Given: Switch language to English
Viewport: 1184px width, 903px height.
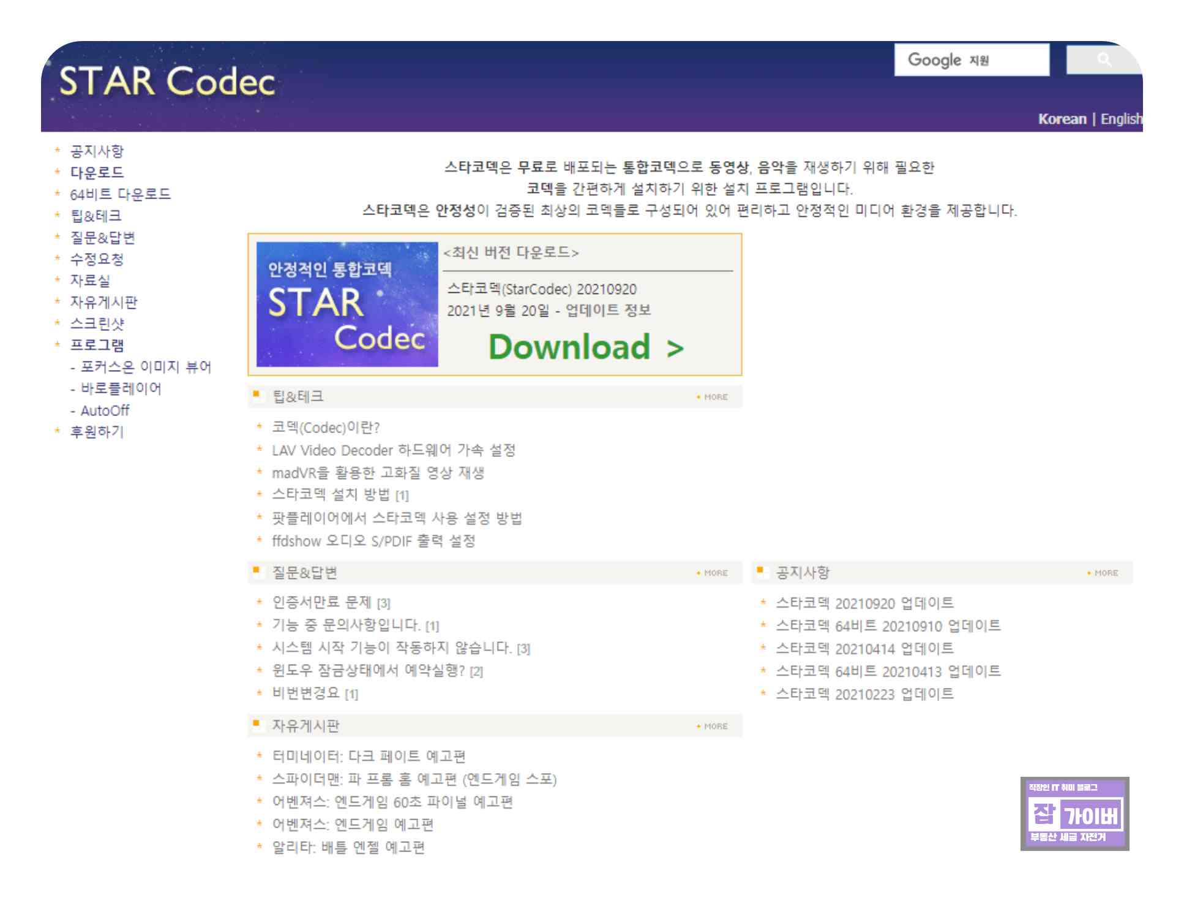Looking at the screenshot, I should click(1120, 119).
